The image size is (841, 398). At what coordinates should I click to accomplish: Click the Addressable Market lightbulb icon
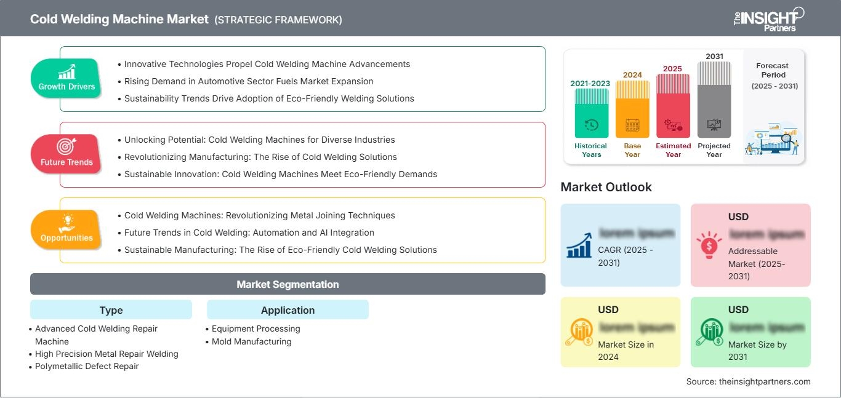click(x=709, y=245)
